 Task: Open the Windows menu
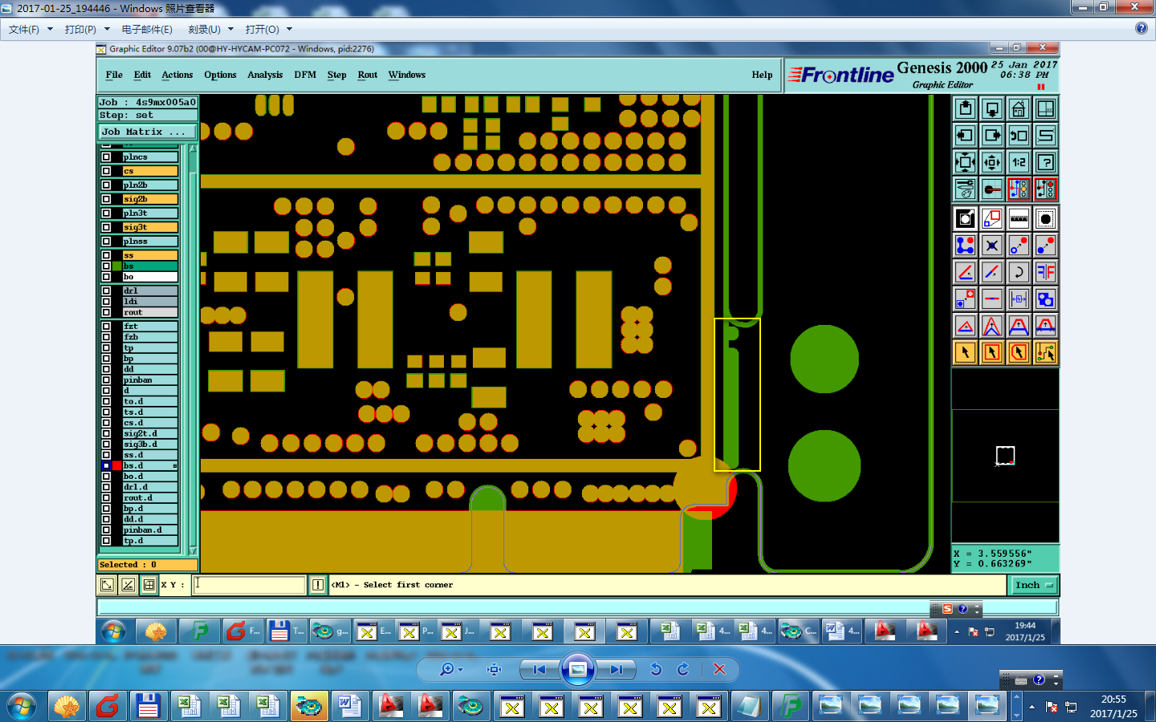[x=407, y=75]
